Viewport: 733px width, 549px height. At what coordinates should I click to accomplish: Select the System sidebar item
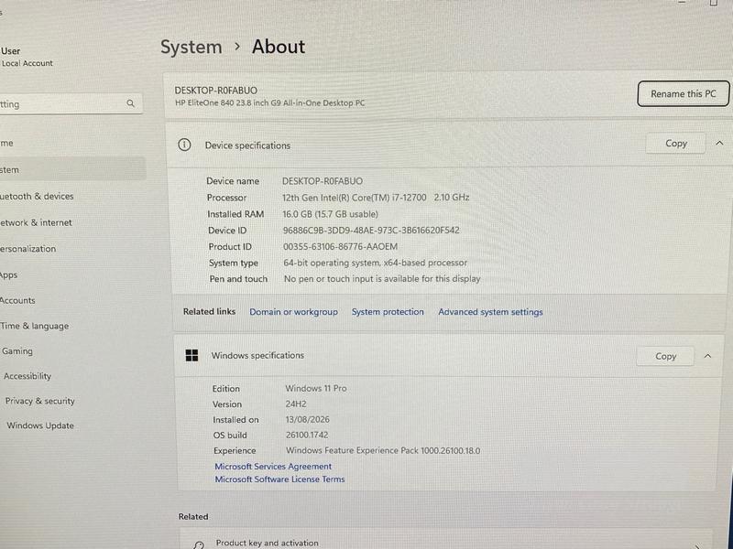(x=72, y=169)
